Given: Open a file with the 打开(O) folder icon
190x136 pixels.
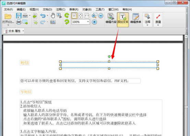Looking at the screenshot, I should (8, 16).
